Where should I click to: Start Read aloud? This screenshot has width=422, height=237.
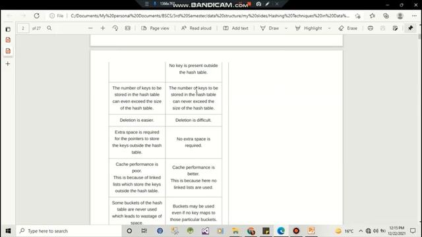(x=196, y=28)
